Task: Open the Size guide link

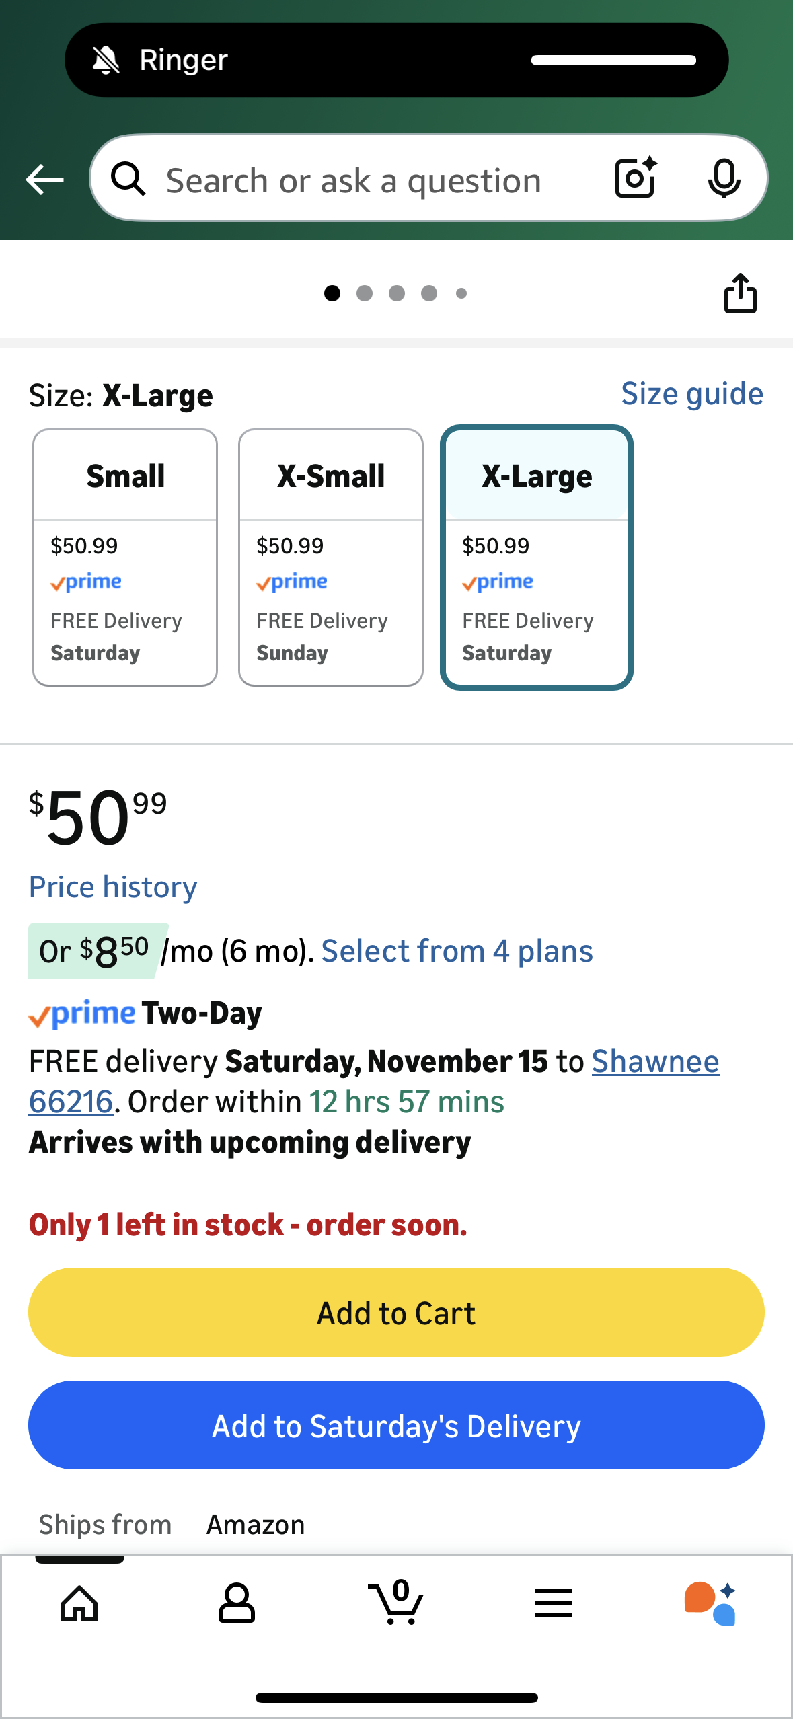Action: pos(691,394)
